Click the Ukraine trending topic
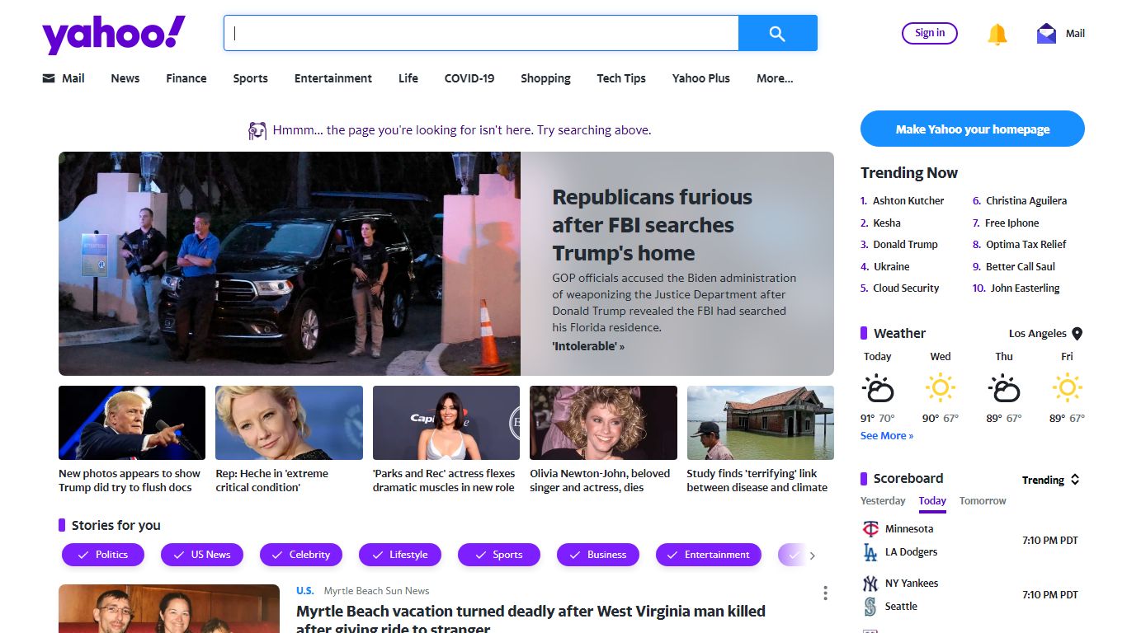Screen dimensions: 1127x633 coord(891,266)
